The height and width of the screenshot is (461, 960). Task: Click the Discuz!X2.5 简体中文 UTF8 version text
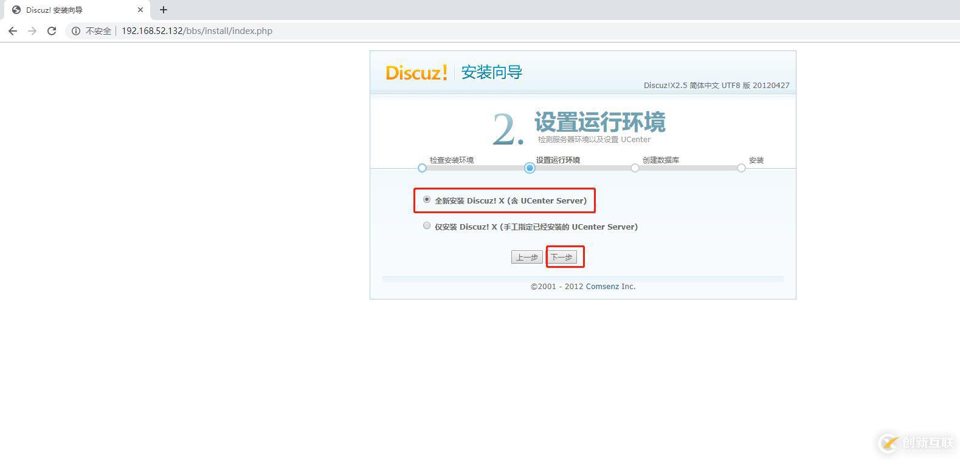point(717,86)
